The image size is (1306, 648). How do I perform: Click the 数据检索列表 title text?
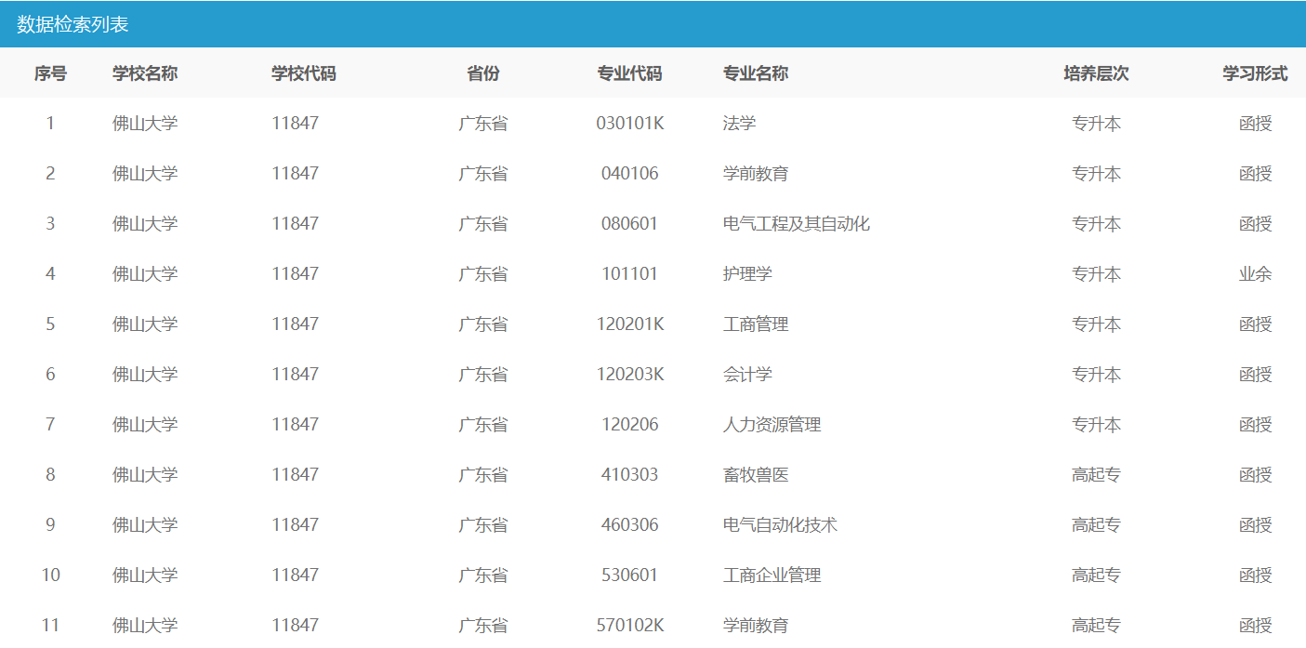pos(73,25)
